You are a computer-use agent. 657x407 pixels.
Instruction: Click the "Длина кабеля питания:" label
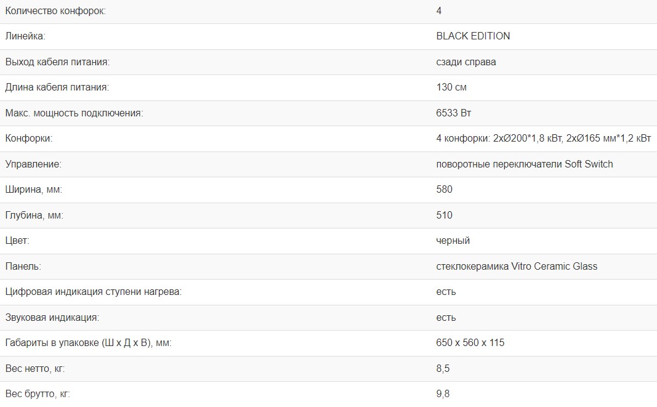tap(57, 87)
